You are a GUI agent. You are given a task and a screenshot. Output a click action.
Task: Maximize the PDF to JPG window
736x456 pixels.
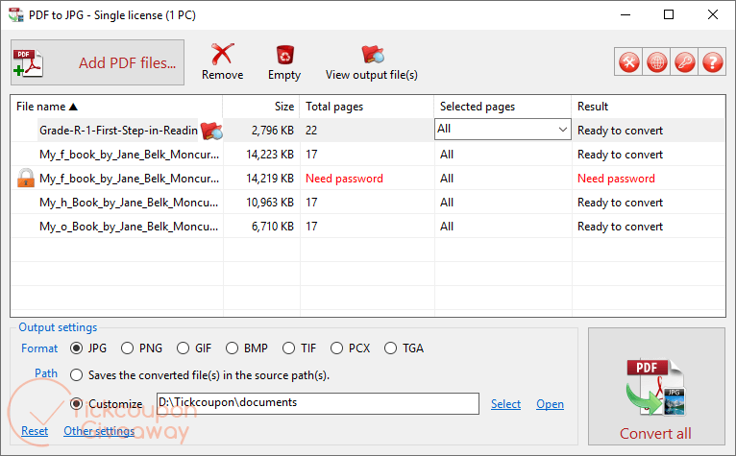click(669, 14)
